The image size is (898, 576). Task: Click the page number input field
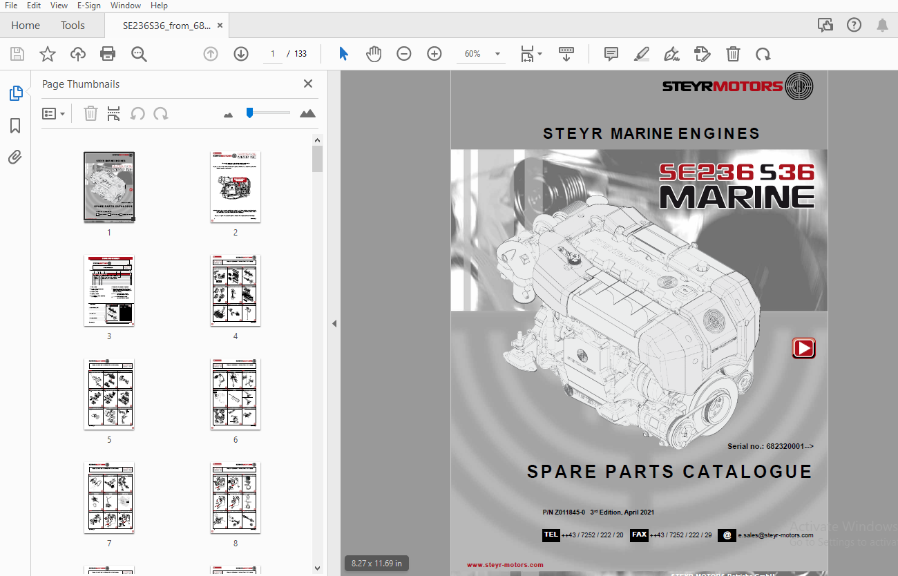[x=272, y=54]
